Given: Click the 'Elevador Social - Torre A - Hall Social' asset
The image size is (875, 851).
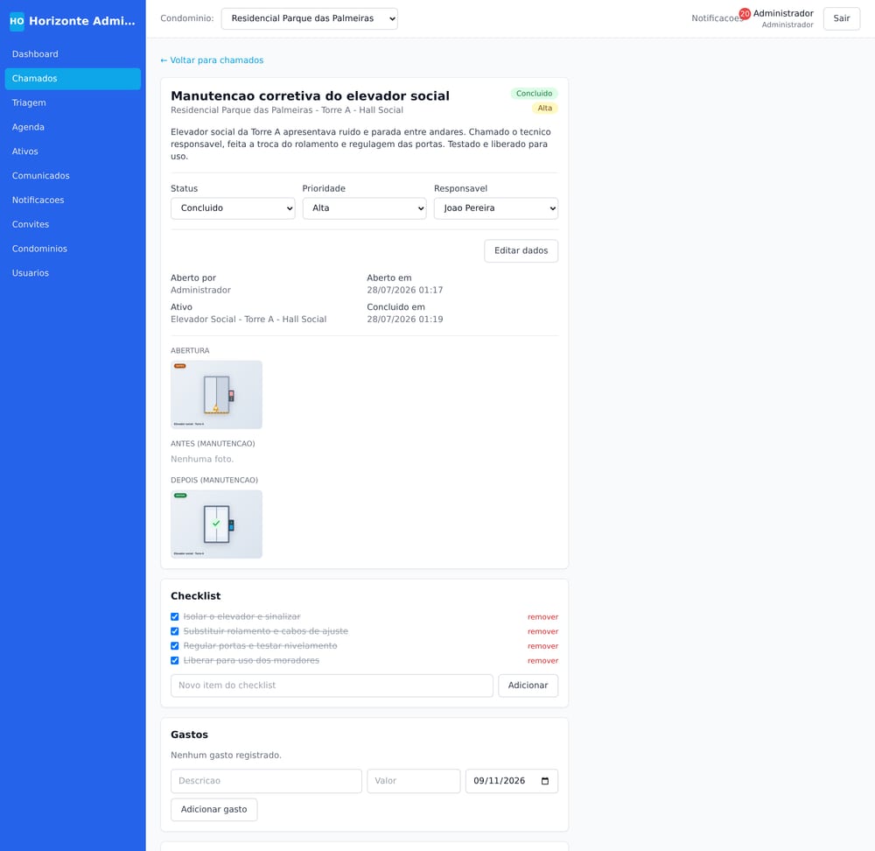Looking at the screenshot, I should coord(248,320).
